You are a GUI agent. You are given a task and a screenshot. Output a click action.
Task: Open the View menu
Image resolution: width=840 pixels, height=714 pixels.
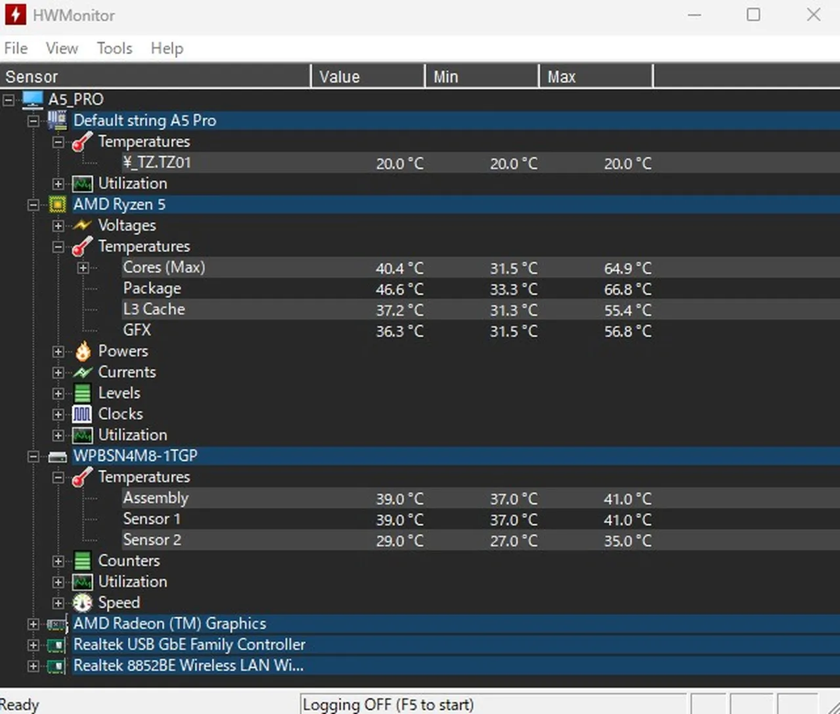tap(62, 49)
